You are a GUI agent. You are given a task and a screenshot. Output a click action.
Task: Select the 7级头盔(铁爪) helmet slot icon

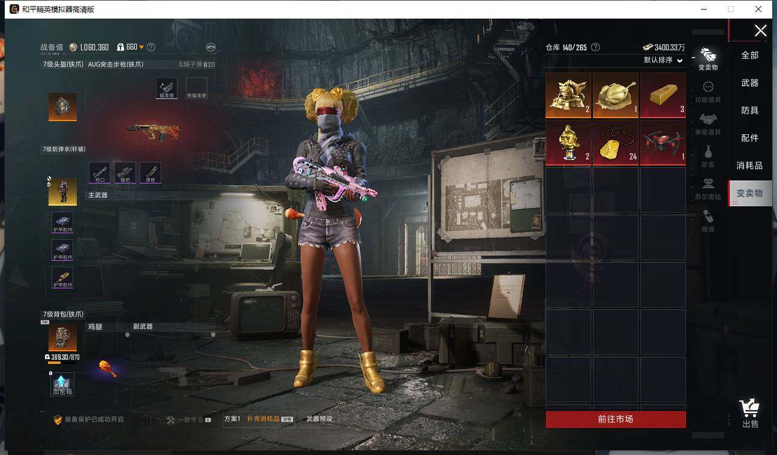(62, 107)
